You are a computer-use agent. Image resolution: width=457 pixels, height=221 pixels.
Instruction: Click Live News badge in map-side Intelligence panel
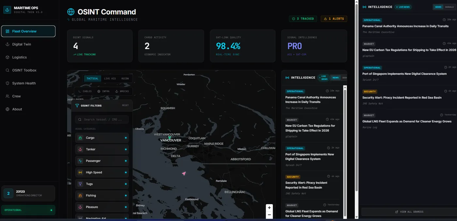[x=323, y=78]
